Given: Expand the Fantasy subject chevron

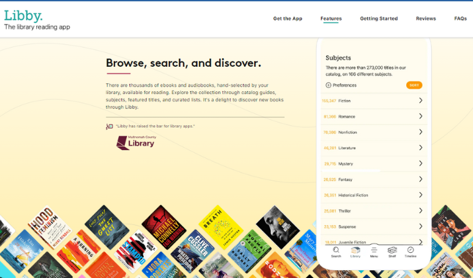Looking at the screenshot, I should [421, 179].
